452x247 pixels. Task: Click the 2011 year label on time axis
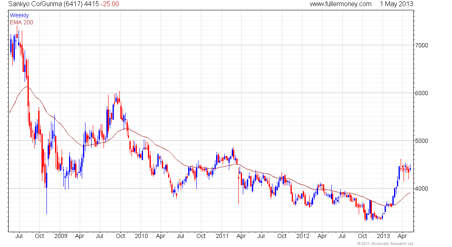point(222,236)
